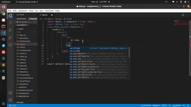Click the unsaved dot on data.js tab

click(52, 15)
